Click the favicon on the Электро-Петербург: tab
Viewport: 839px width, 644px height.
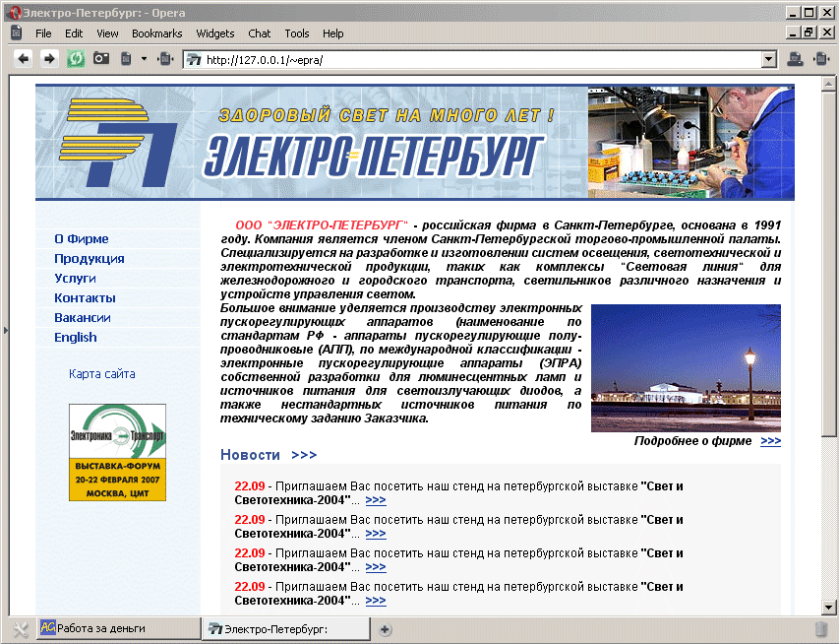pos(214,628)
